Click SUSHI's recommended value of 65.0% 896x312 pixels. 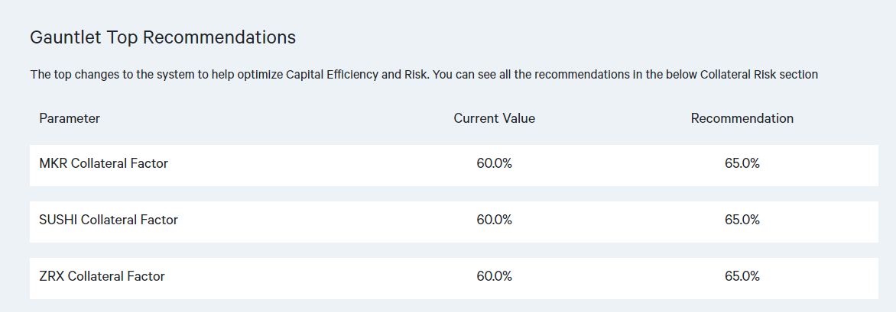tap(742, 220)
